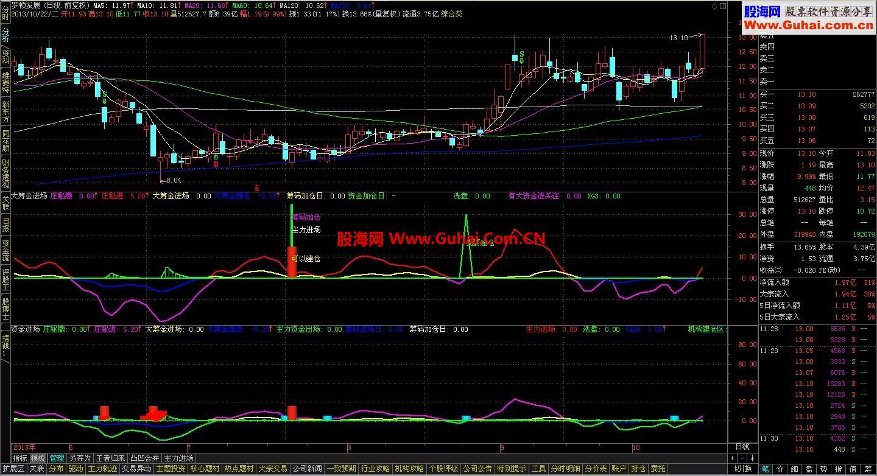Open the 维赛特 side tab
This screenshot has width=877, height=476.
click(5, 82)
